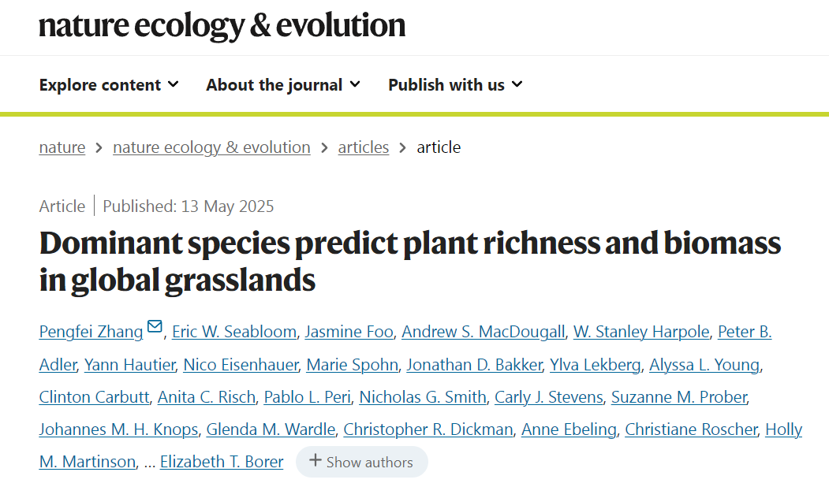View author Nico Eisenhauer details
Viewport: 829px width, 487px height.
241,364
